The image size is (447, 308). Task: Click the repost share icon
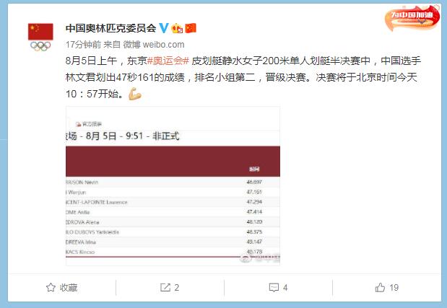165,288
